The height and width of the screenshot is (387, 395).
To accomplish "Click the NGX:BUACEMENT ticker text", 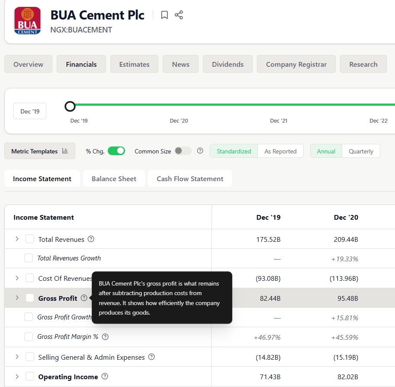I will (x=81, y=30).
